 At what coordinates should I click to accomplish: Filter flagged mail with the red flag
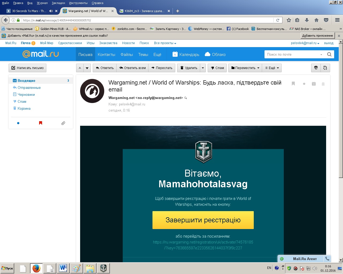[x=41, y=123]
